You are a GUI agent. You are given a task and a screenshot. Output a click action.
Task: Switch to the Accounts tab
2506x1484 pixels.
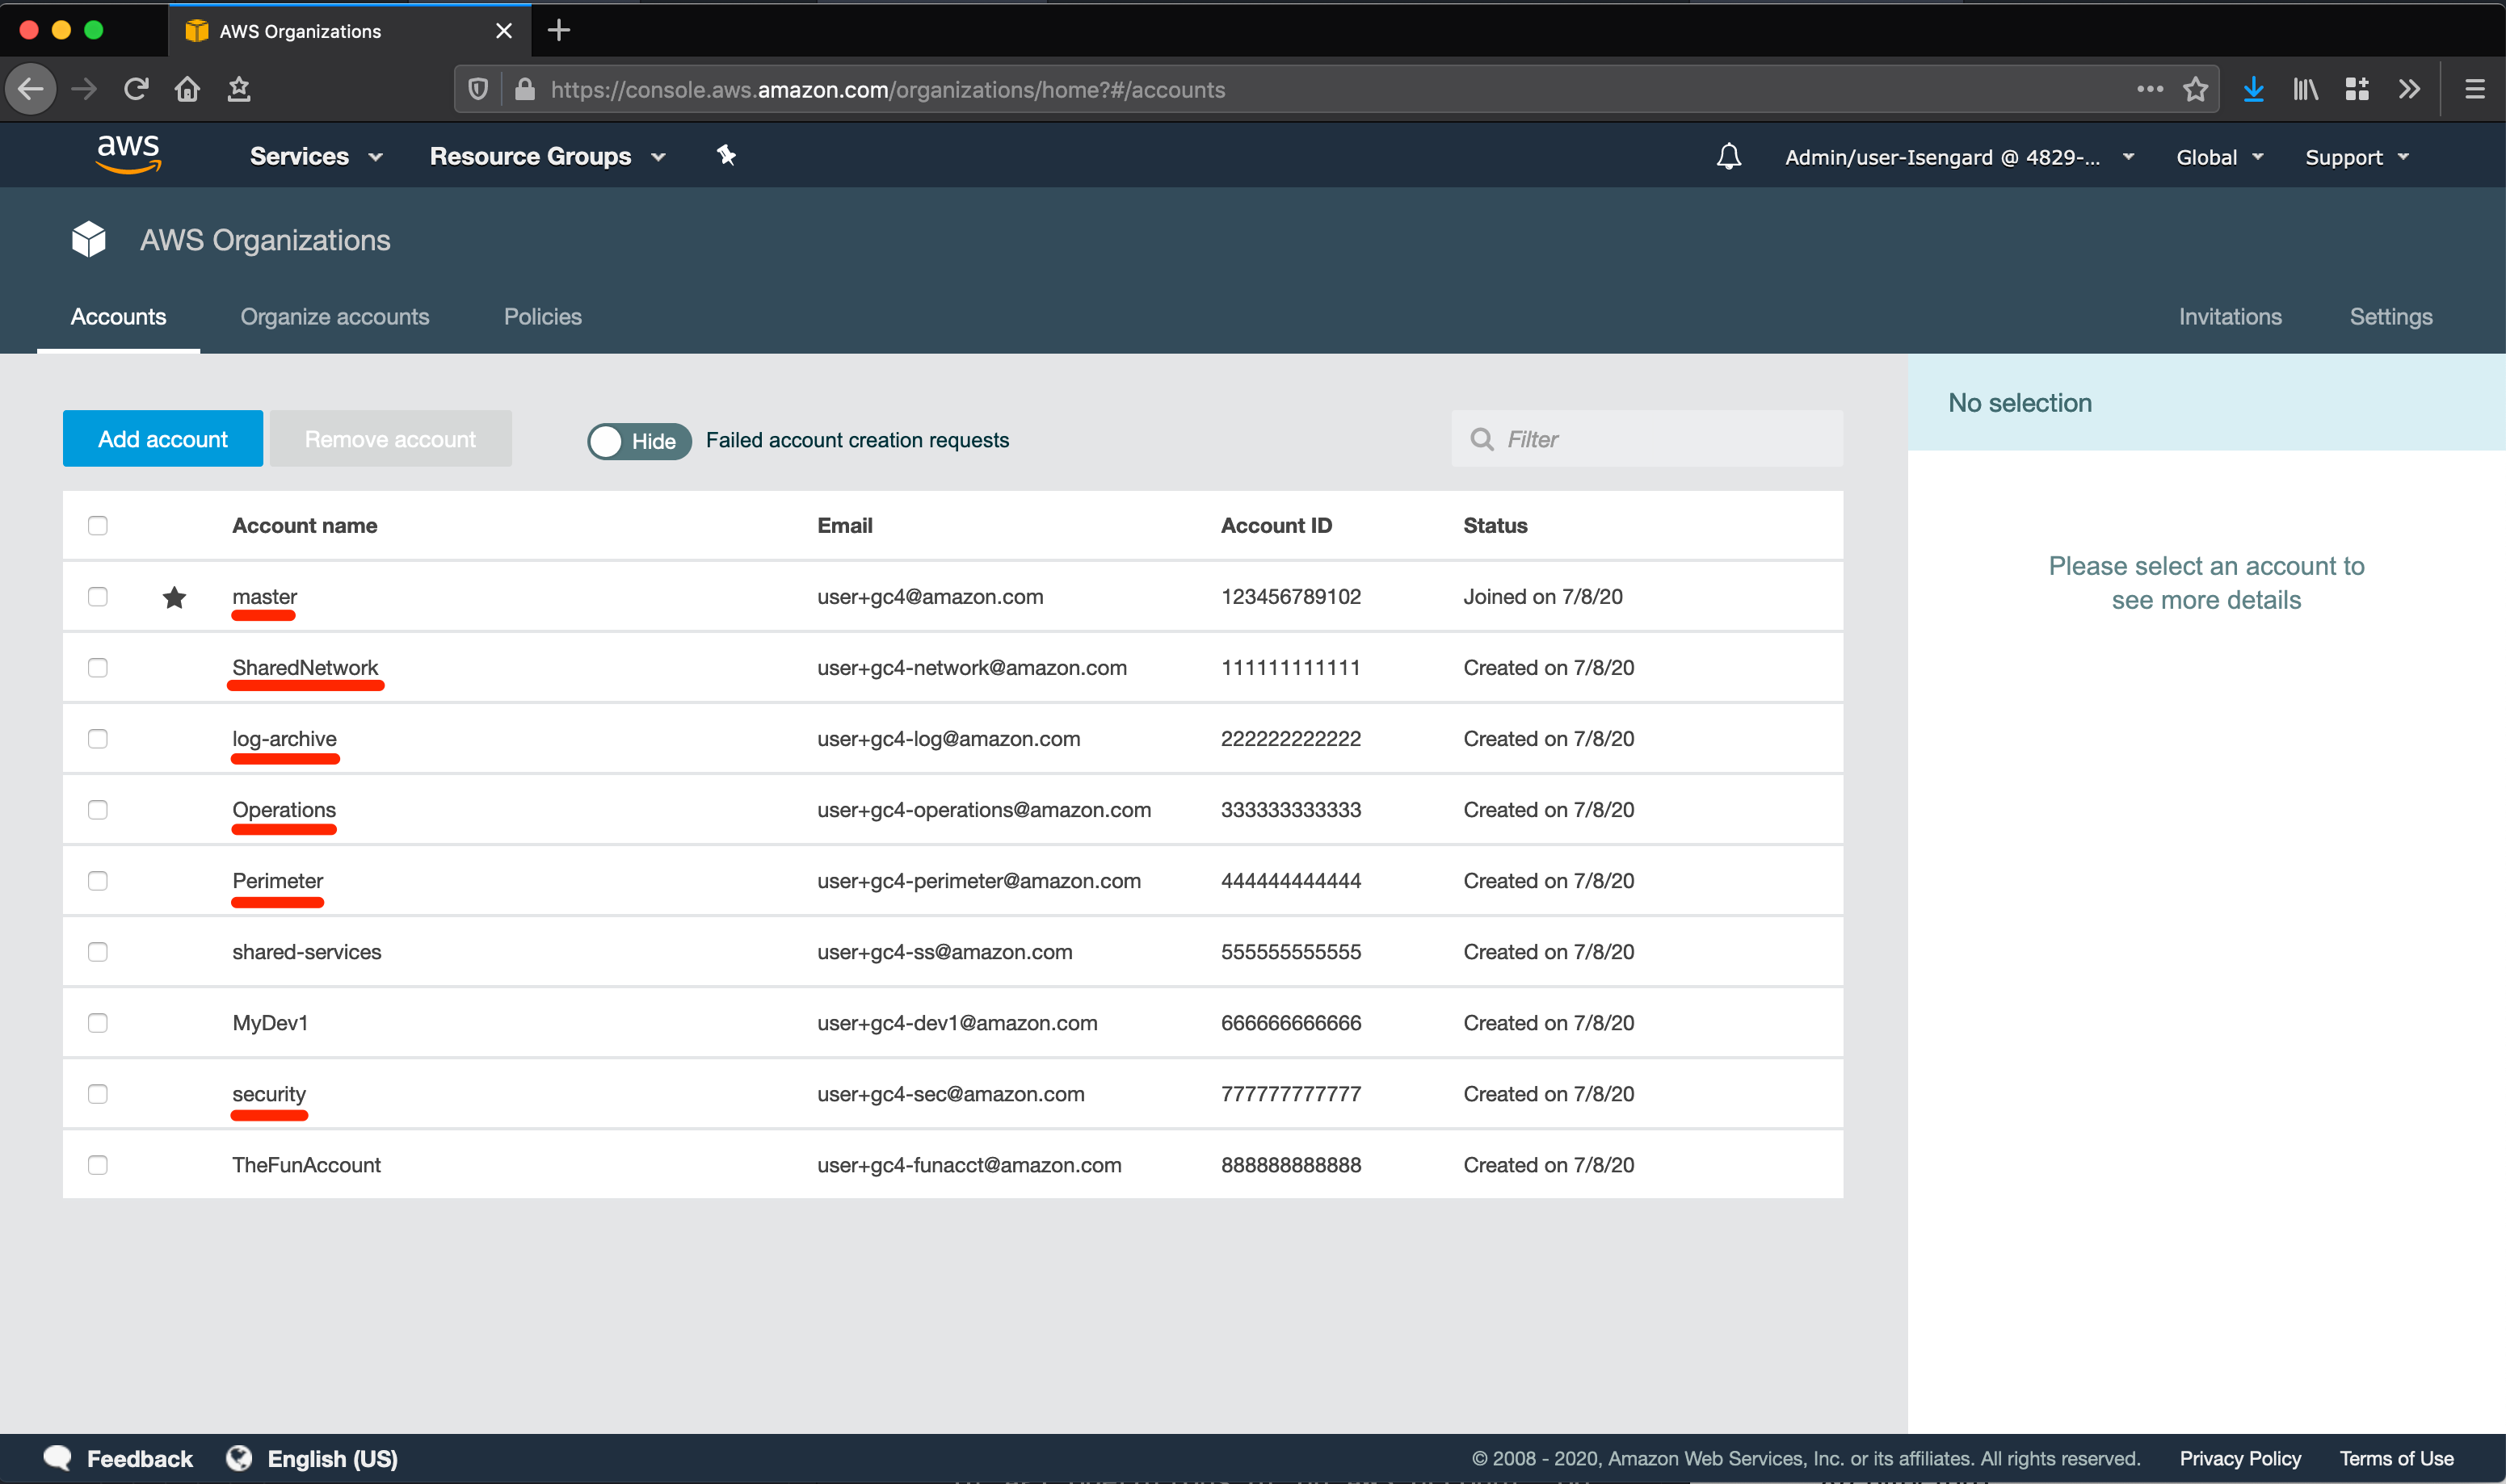(x=118, y=316)
